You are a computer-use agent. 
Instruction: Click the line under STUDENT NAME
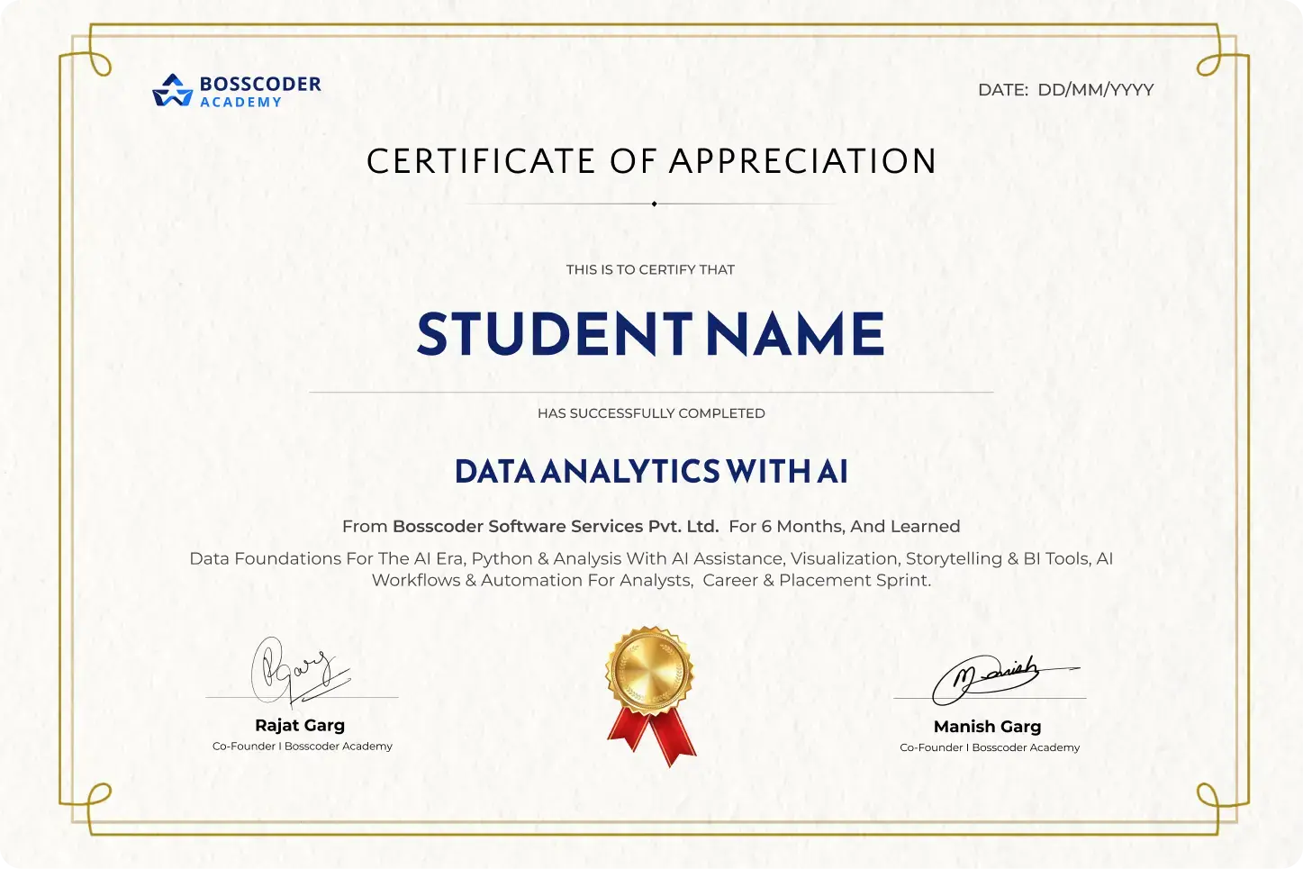click(652, 390)
